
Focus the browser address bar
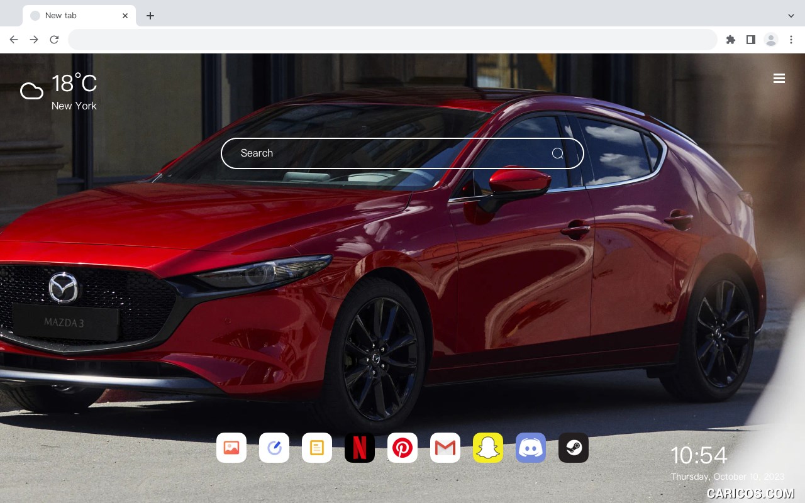[392, 40]
